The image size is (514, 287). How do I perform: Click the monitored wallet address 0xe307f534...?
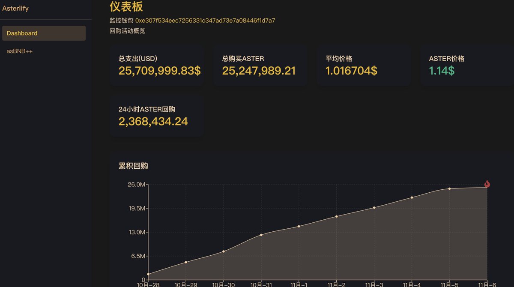pos(205,20)
